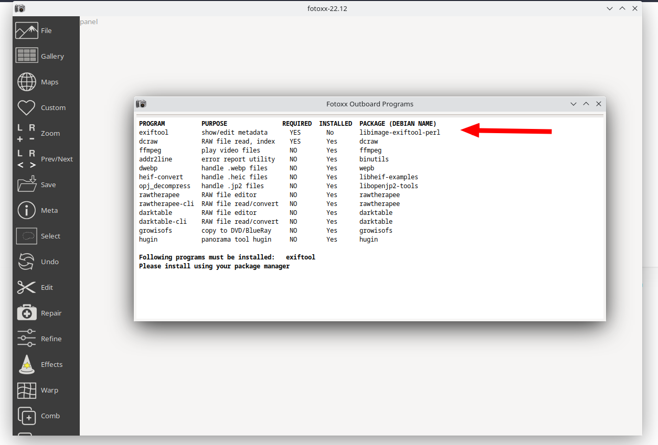
Task: Click the 'ffmpeg' program name
Action: coord(150,150)
